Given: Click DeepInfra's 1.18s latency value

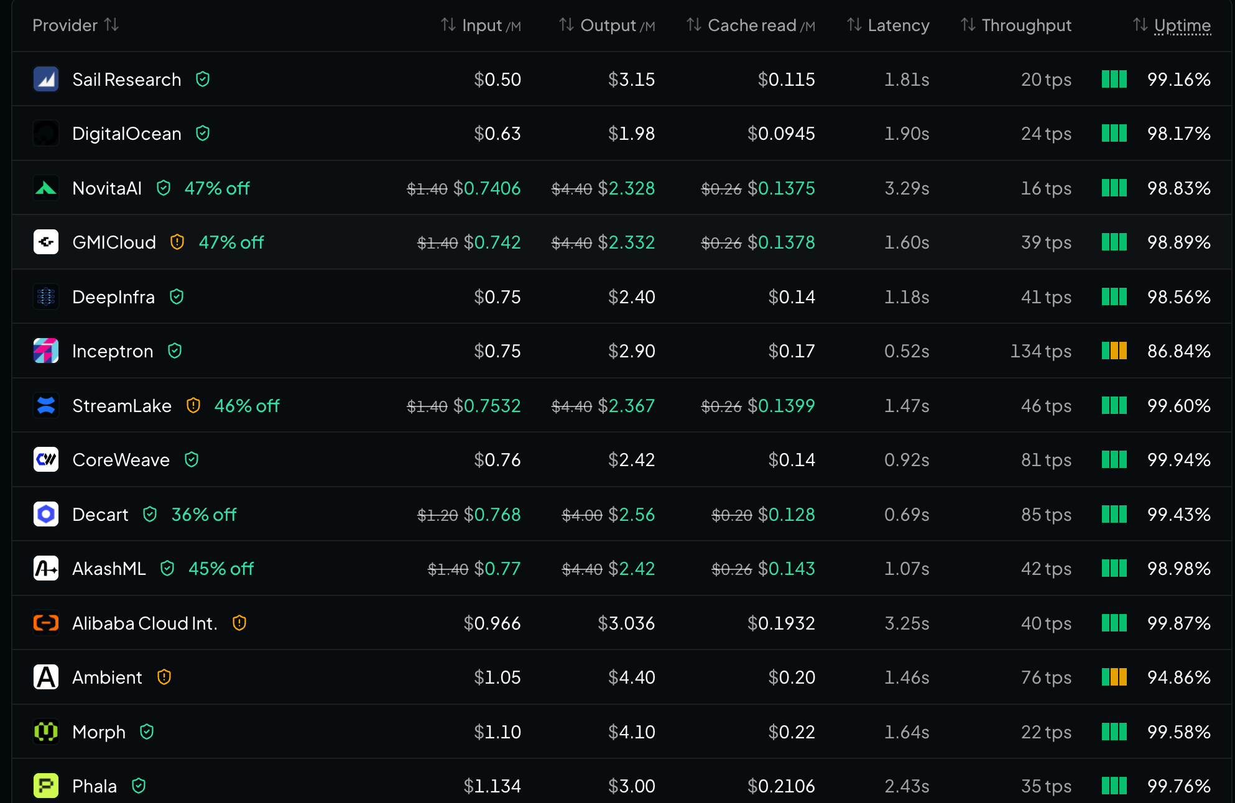Looking at the screenshot, I should point(907,297).
